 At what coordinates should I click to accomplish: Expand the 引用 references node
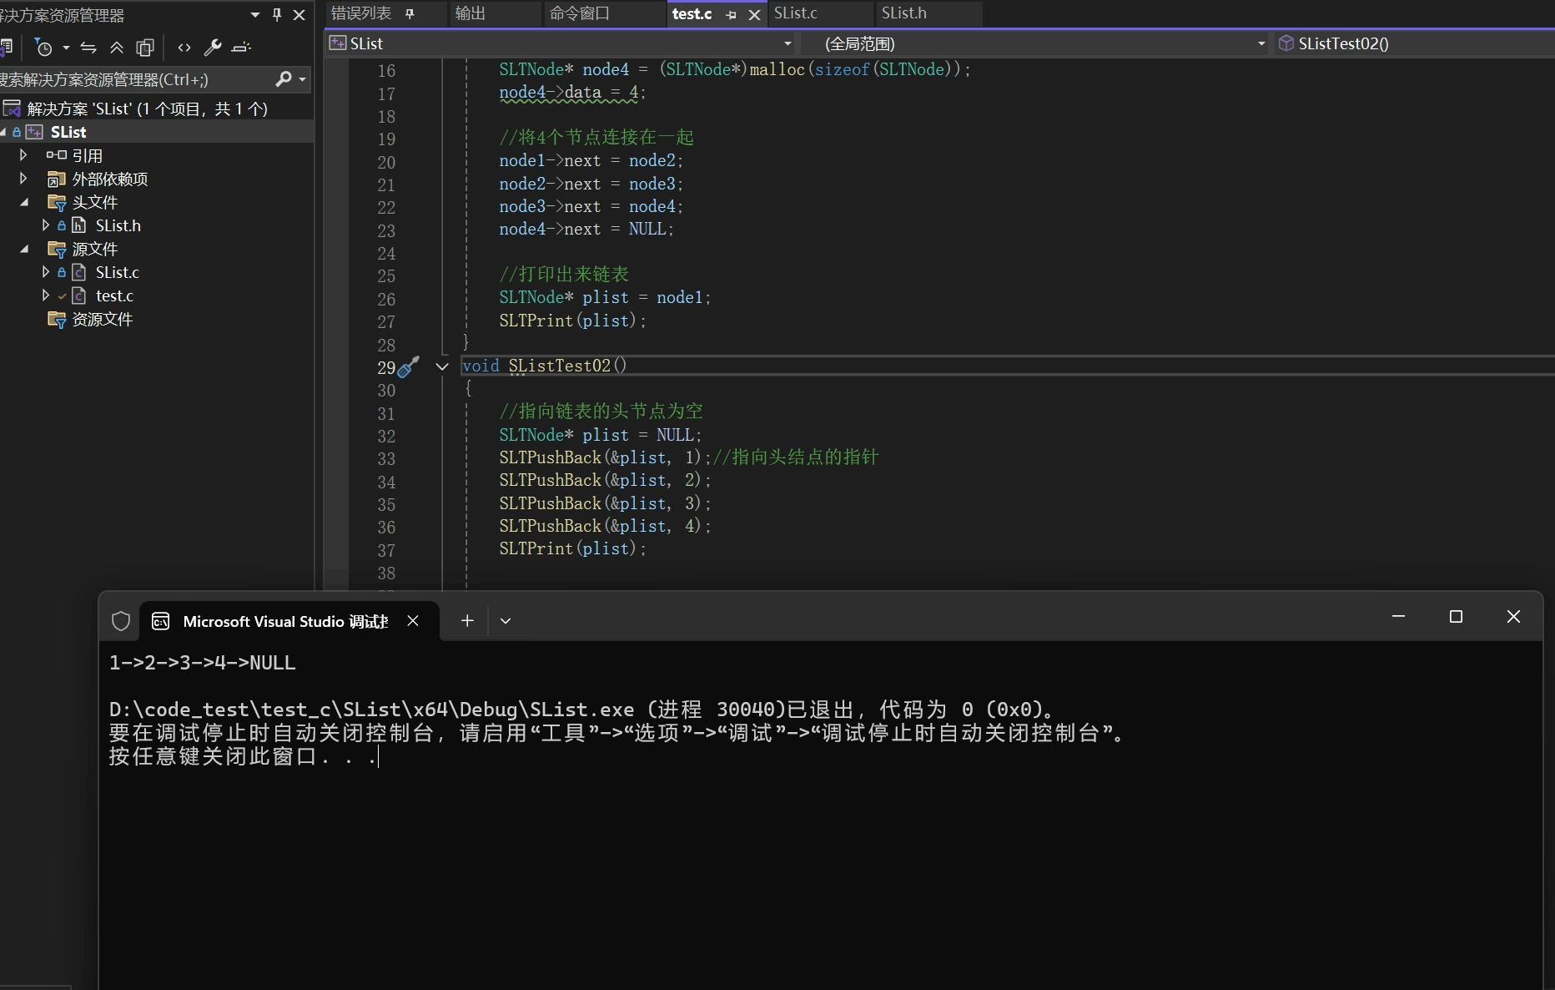23,155
